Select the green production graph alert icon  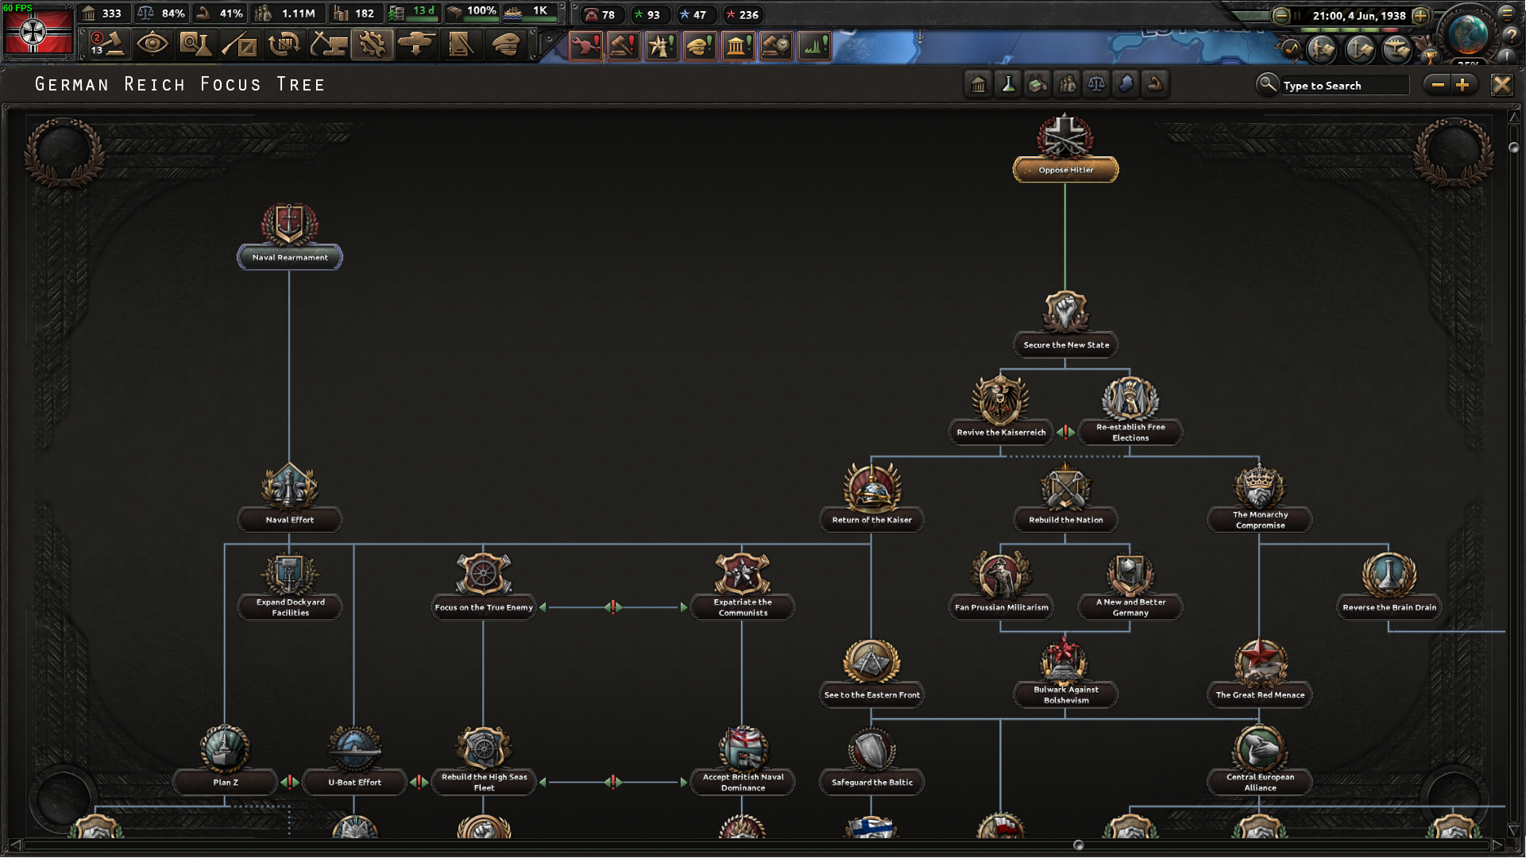pos(813,46)
